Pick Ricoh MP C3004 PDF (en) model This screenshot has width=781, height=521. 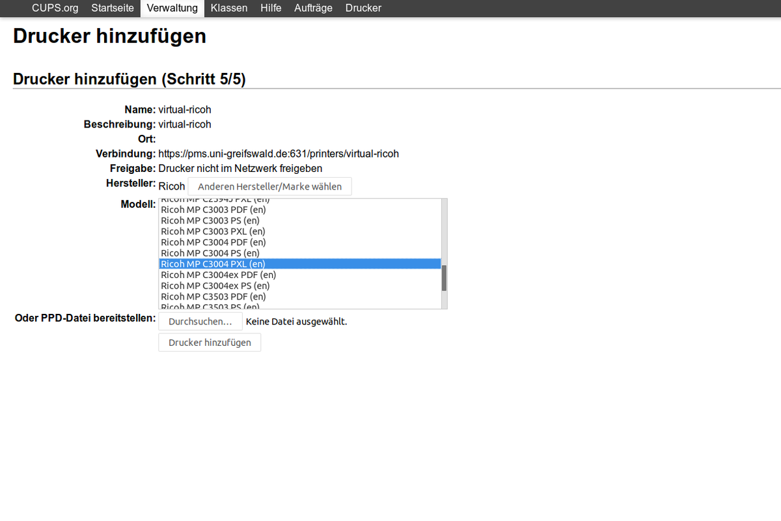click(x=213, y=242)
